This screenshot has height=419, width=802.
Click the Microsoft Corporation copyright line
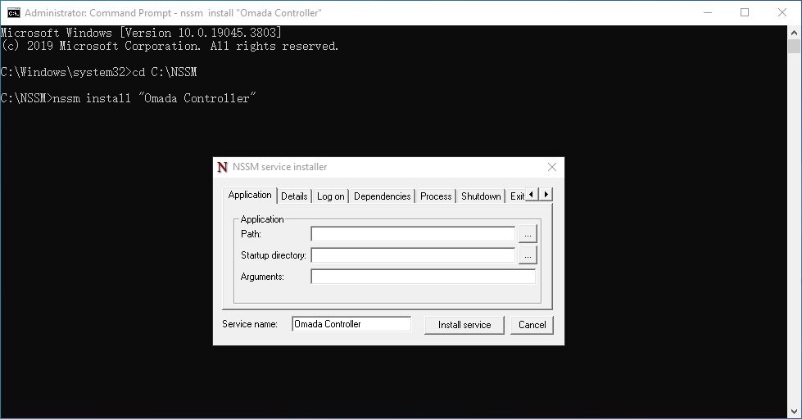tap(170, 46)
